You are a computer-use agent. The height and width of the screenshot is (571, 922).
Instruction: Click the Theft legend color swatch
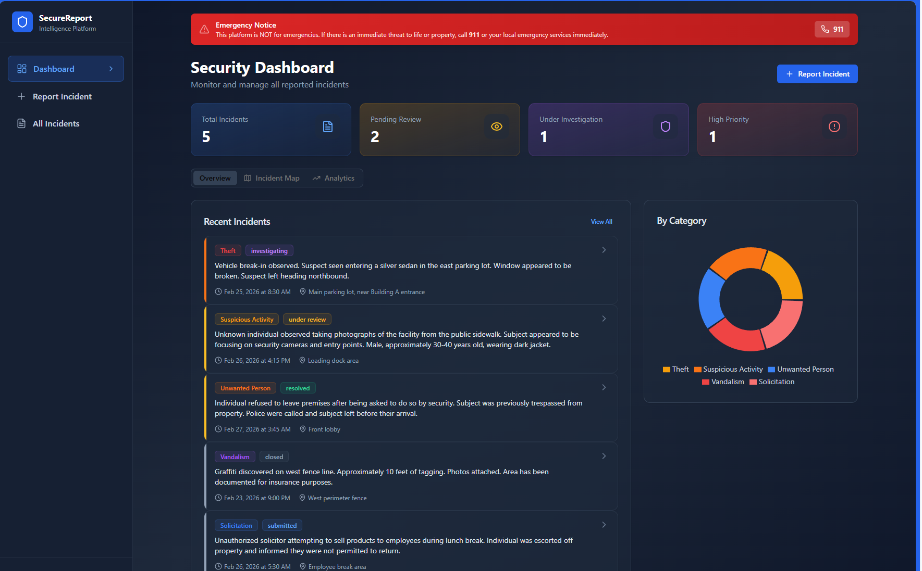[x=666, y=370]
